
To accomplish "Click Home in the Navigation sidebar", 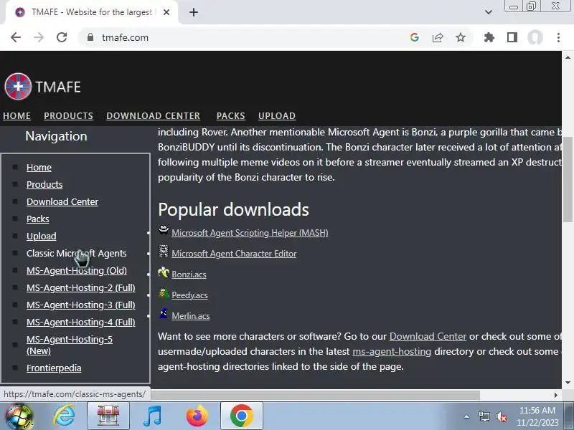I will pos(39,167).
